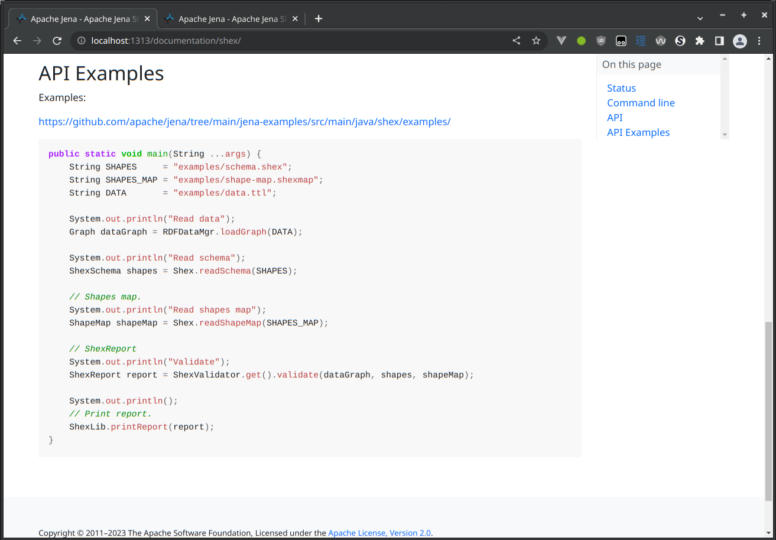
Task: Click the Shex.readSchema(SHAPES) code line
Action: [x=183, y=271]
